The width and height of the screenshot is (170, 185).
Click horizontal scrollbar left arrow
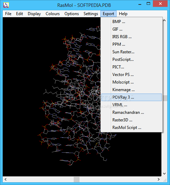pos(5,179)
